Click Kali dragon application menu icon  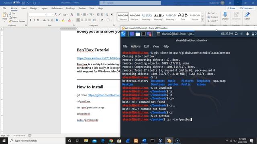pyautogui.click(x=123, y=34)
